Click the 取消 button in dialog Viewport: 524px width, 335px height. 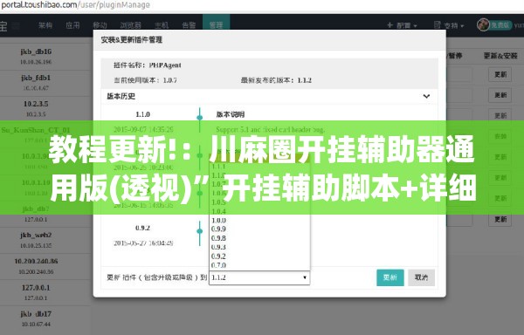[x=421, y=277]
